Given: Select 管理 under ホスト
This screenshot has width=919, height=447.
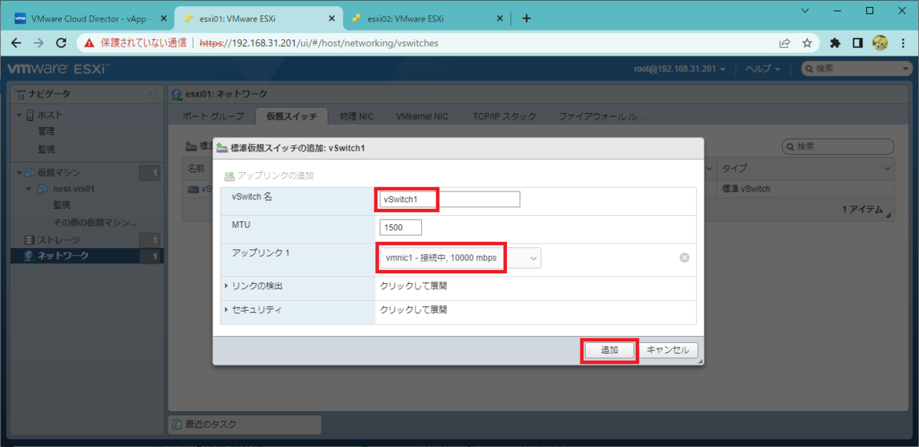Looking at the screenshot, I should pos(47,132).
